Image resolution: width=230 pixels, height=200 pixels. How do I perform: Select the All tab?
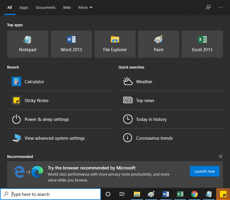[9, 8]
